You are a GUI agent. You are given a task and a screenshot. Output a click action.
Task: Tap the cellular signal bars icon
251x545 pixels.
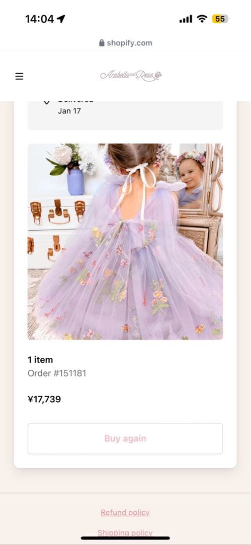[186, 19]
